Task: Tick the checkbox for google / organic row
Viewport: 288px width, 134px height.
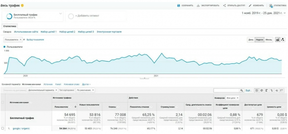Action: (2, 128)
